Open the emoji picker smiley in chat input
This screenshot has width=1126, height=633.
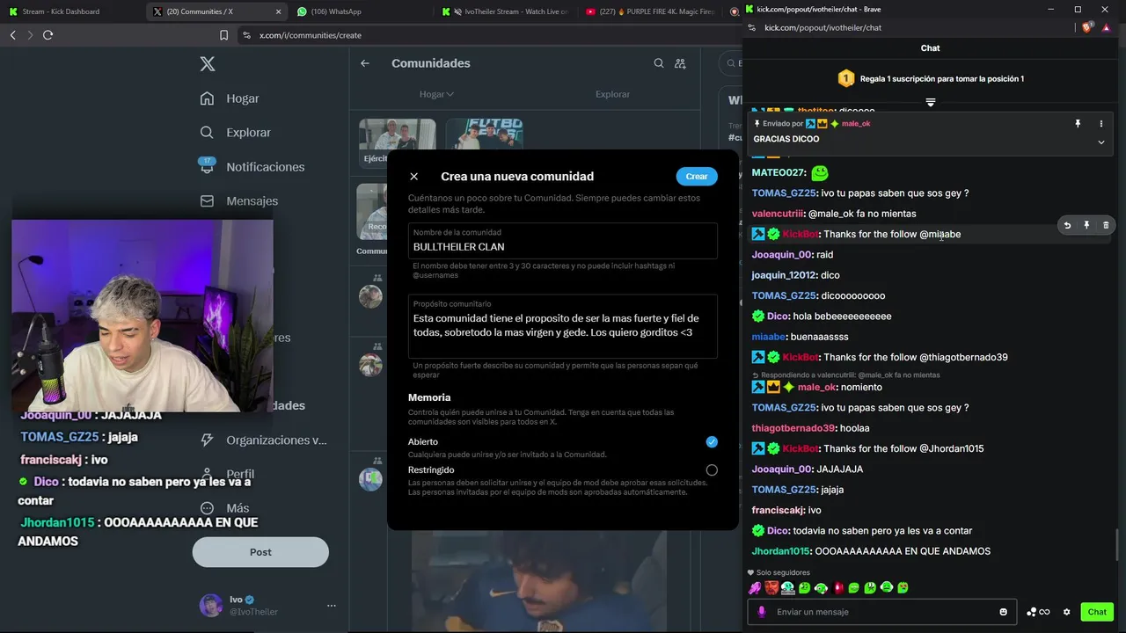point(1004,612)
